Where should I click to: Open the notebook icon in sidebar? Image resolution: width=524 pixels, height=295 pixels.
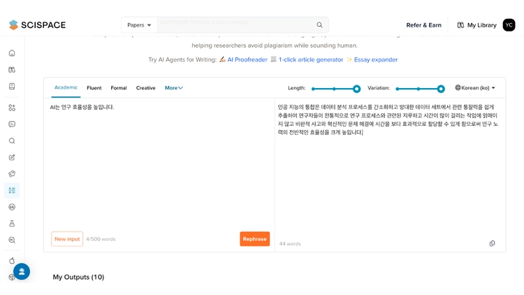[12, 87]
